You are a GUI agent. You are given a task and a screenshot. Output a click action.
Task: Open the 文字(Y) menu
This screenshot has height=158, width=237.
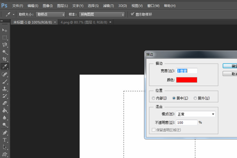tap(78, 6)
